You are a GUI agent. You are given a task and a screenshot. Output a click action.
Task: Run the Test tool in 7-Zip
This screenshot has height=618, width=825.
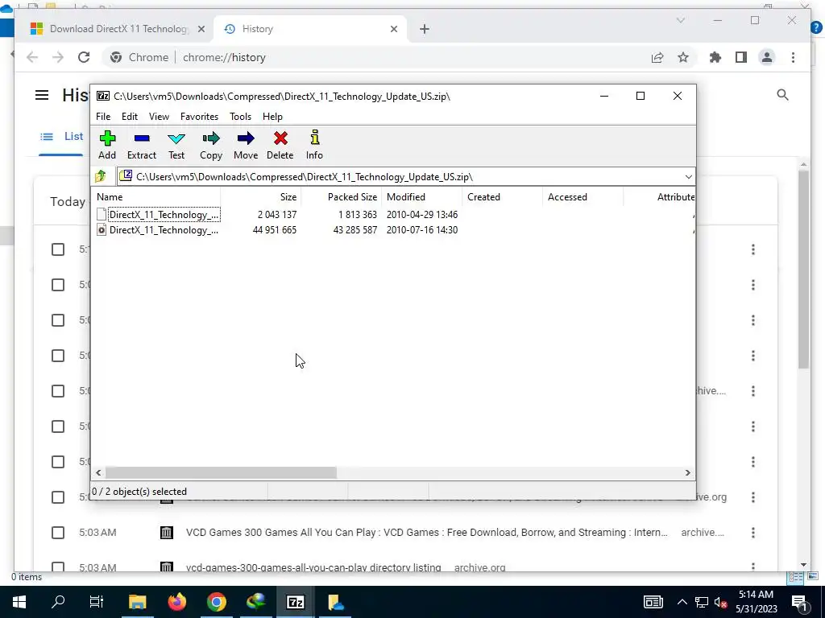176,145
